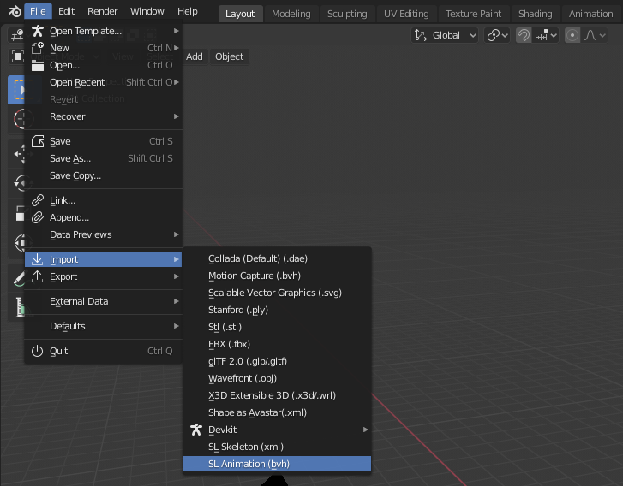The width and height of the screenshot is (623, 486).
Task: Import SL Animation (bvh)
Action: pyautogui.click(x=277, y=464)
